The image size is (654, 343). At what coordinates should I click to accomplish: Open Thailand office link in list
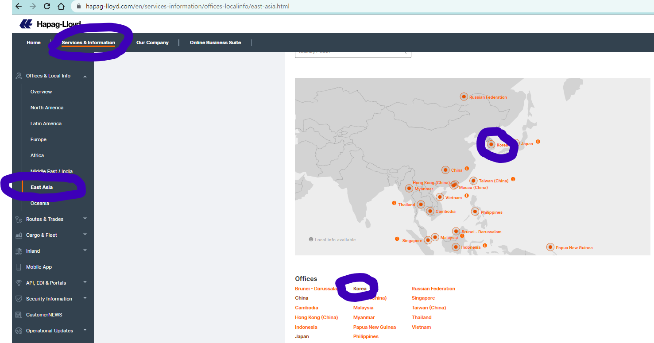(422, 317)
